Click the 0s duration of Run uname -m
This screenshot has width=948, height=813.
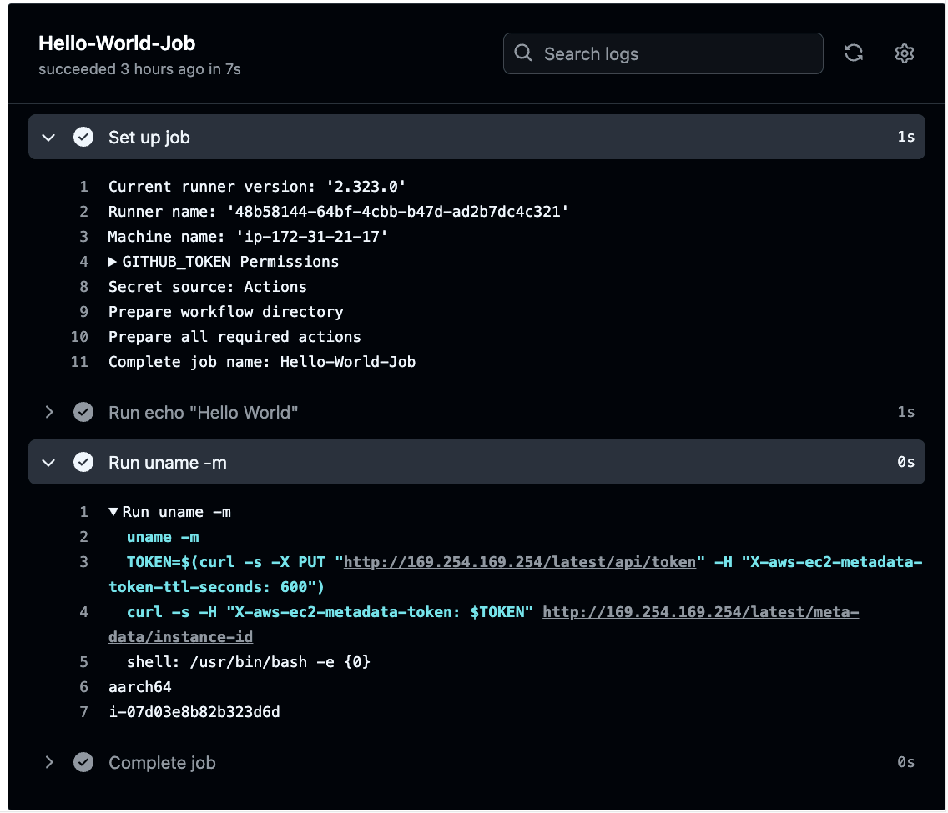(905, 462)
